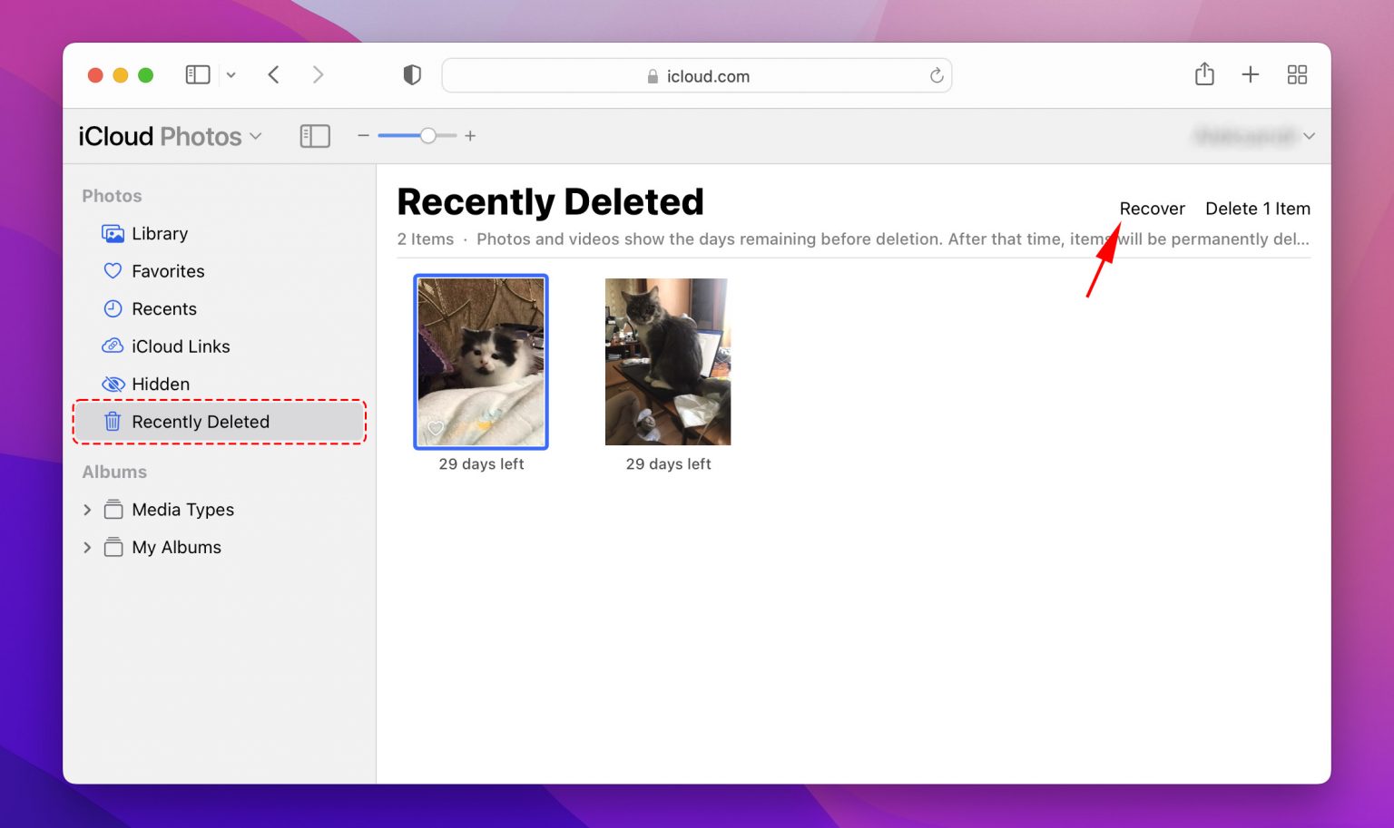Click the iCloud Links paperclip icon

pos(112,346)
